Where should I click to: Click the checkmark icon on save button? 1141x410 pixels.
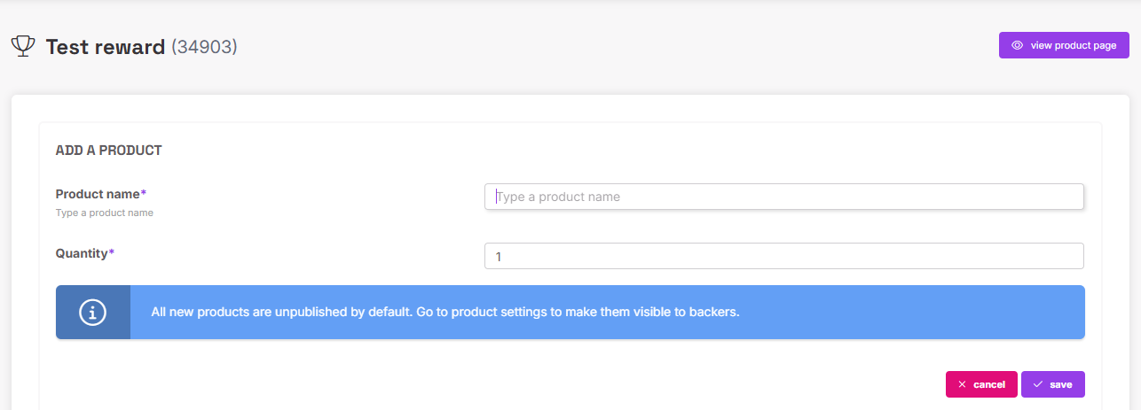[1037, 384]
